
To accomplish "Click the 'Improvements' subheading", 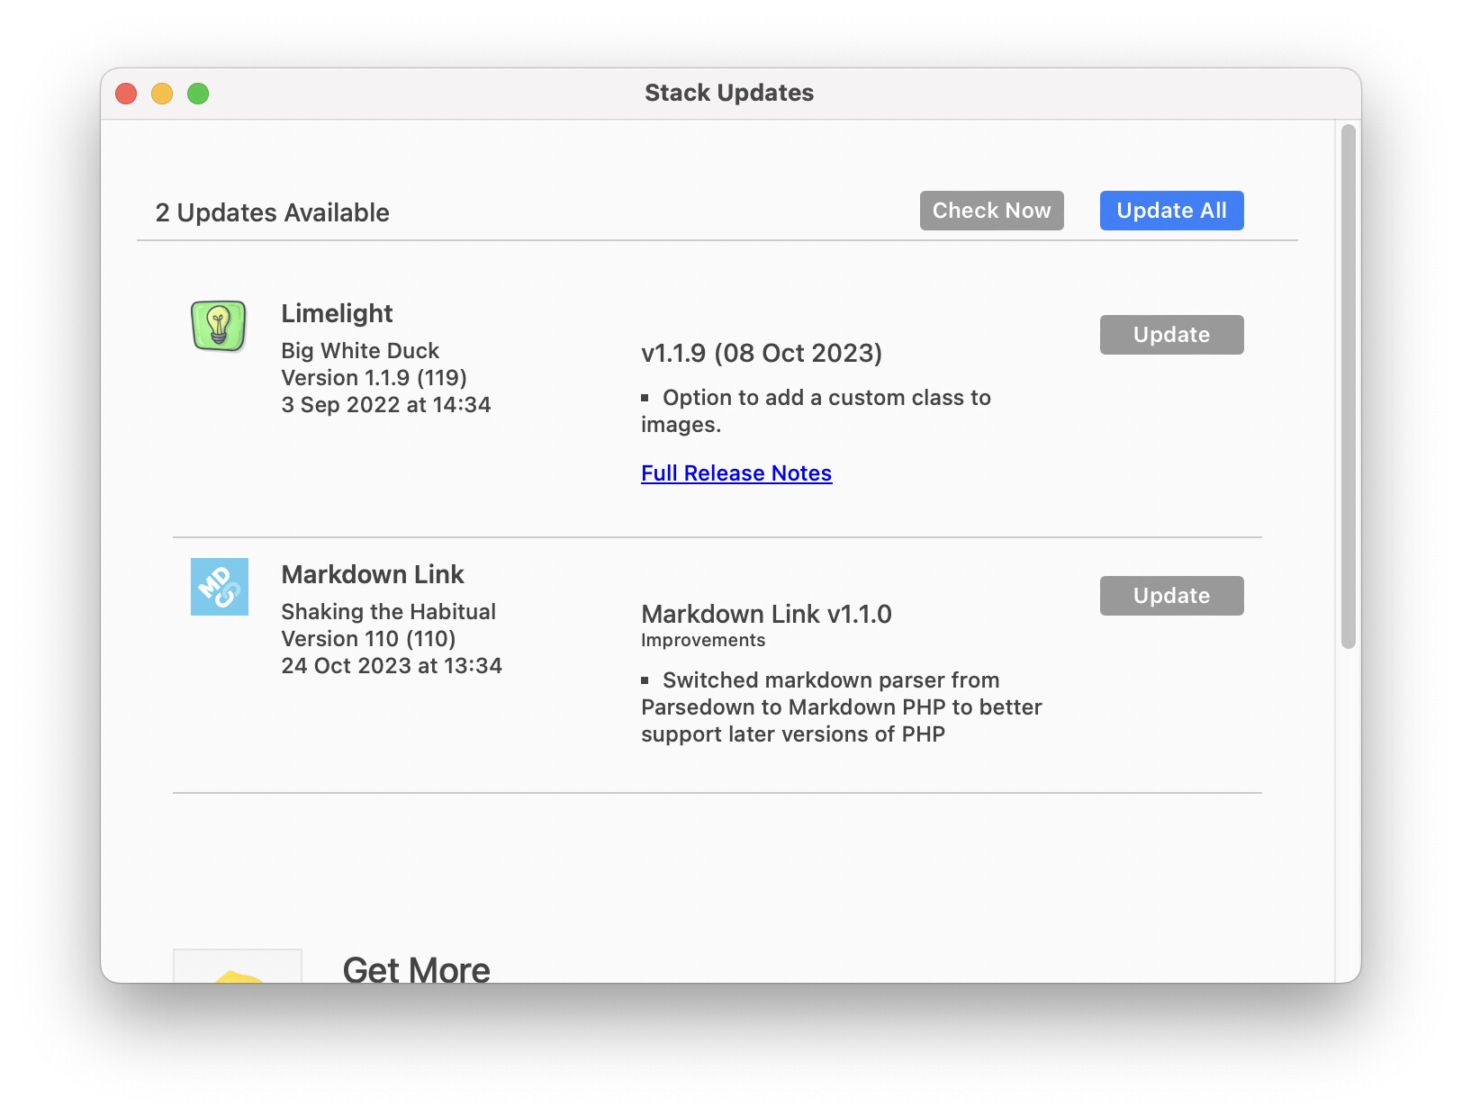I will (x=703, y=640).
